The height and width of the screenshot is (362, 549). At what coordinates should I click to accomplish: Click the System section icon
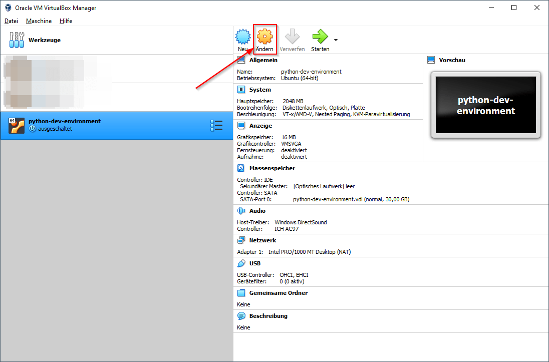click(x=241, y=90)
